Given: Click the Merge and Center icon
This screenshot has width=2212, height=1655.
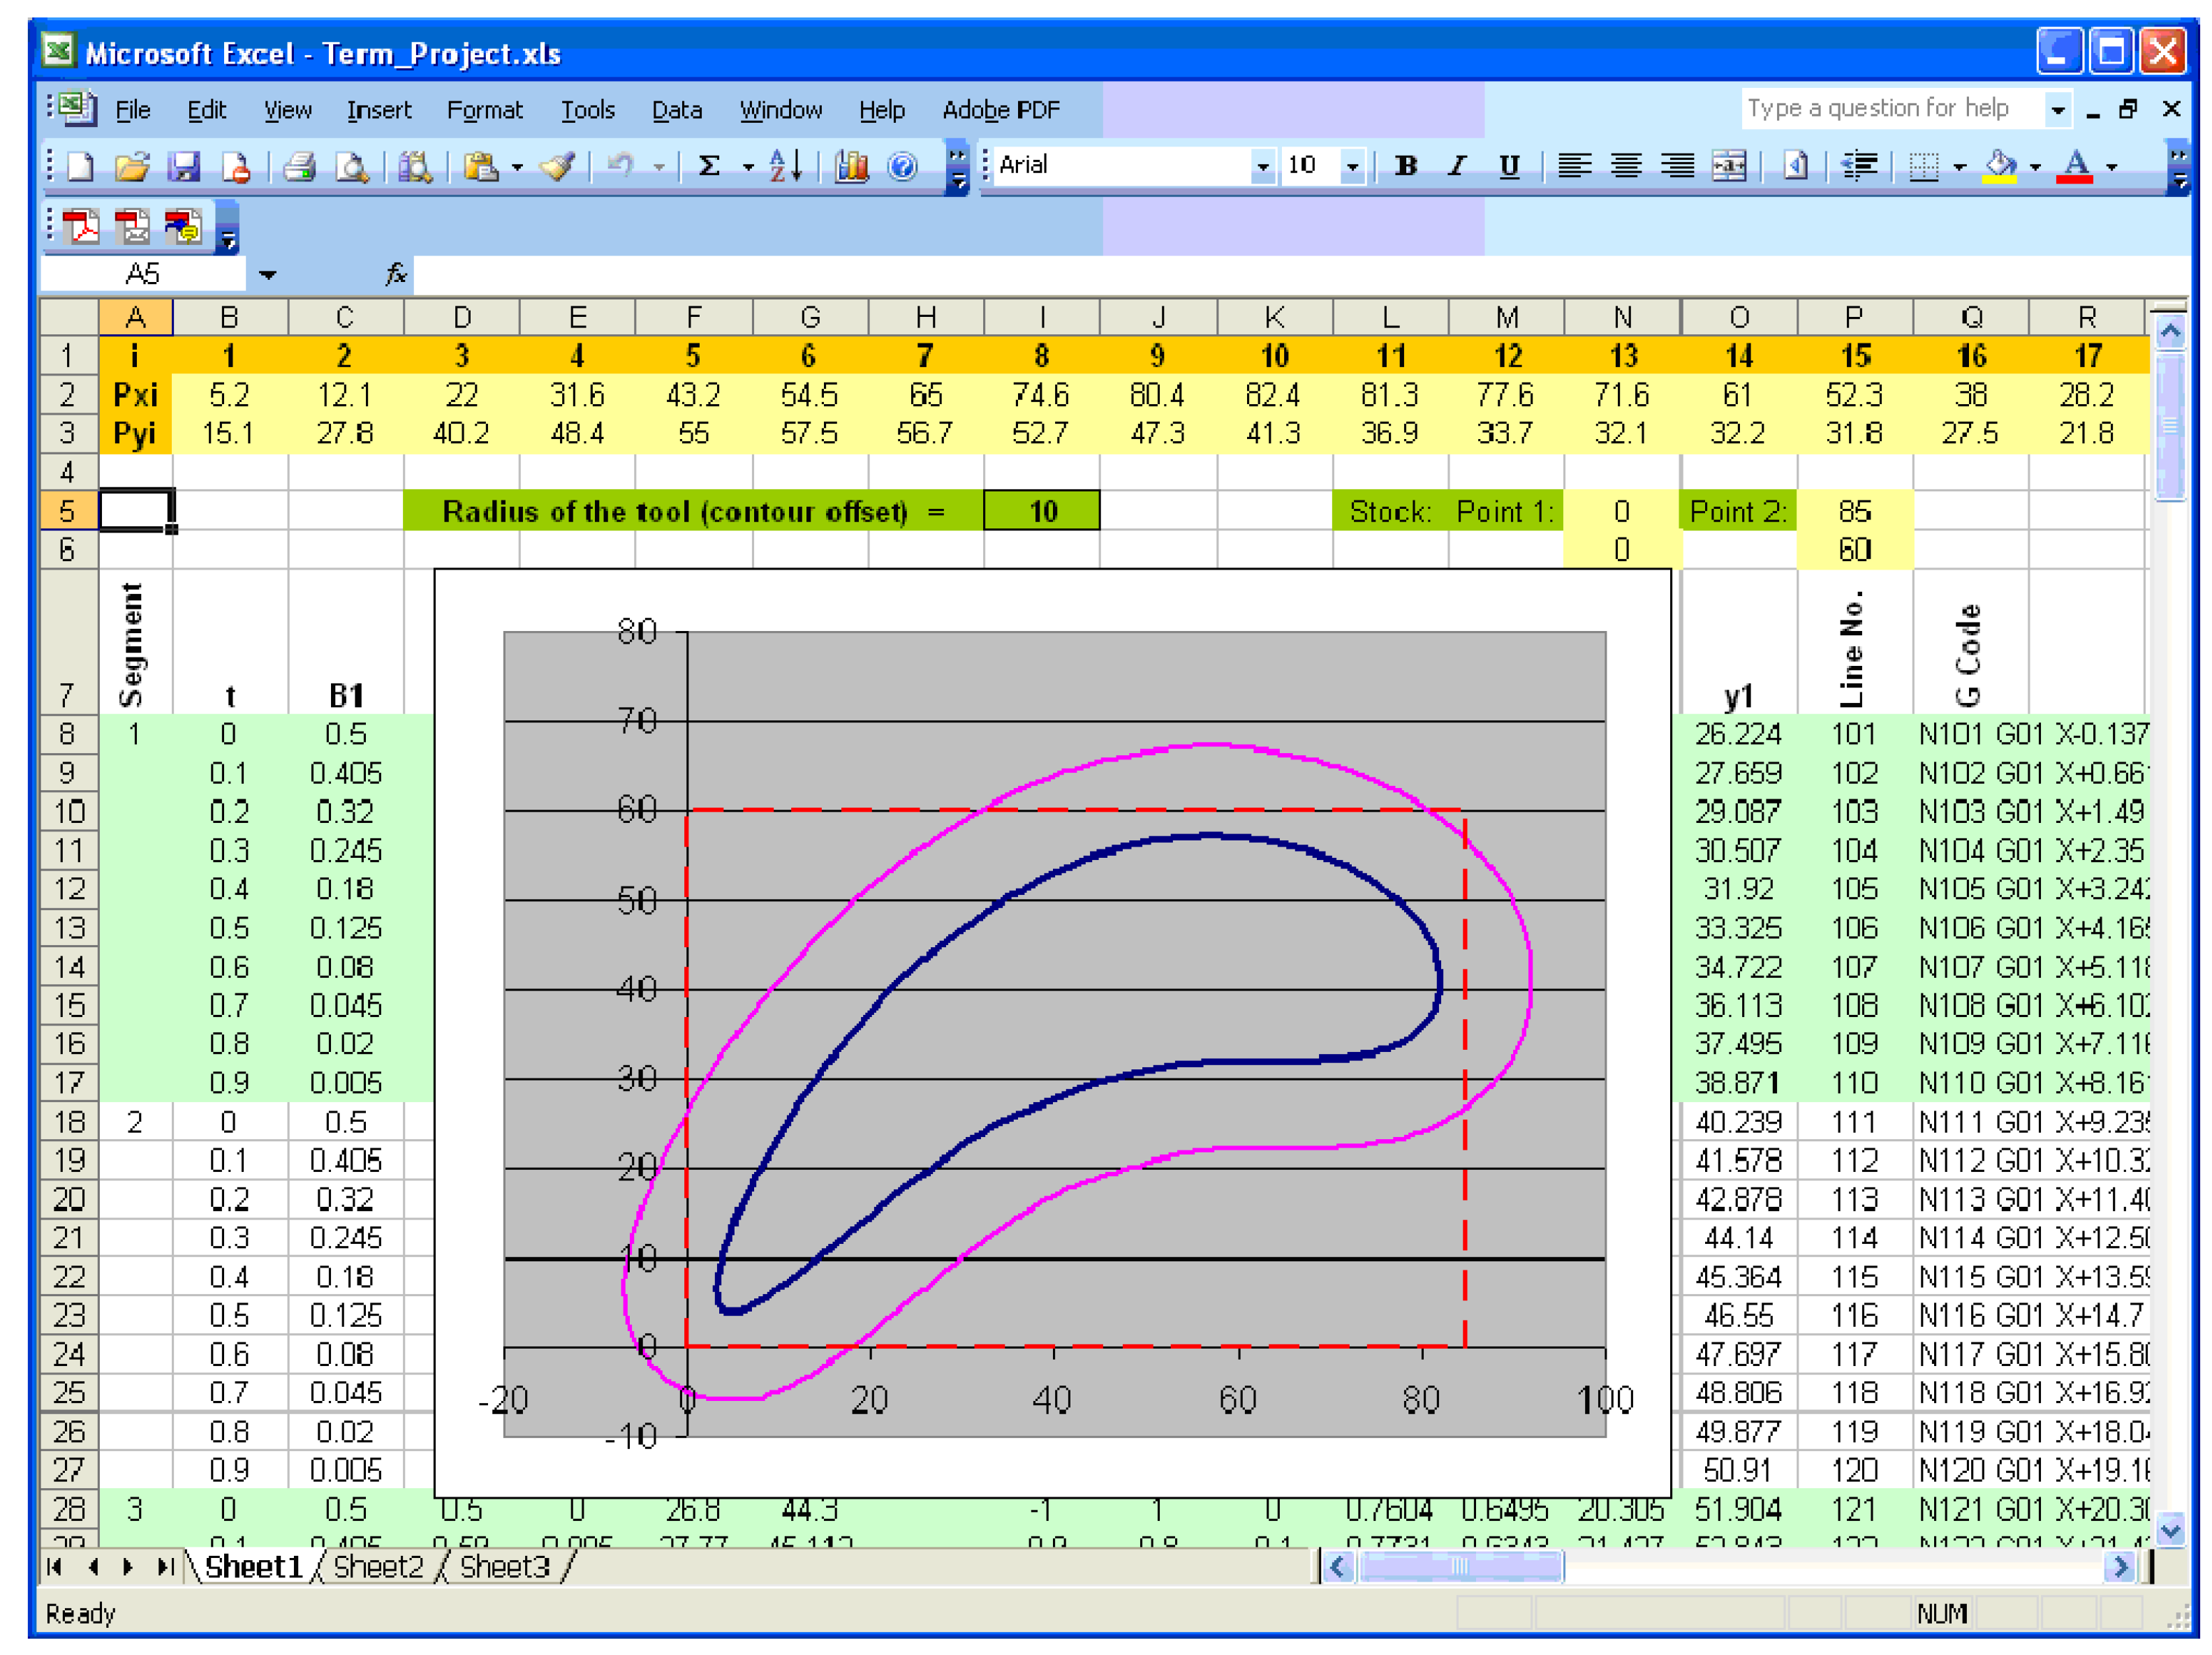Looking at the screenshot, I should click(1729, 166).
